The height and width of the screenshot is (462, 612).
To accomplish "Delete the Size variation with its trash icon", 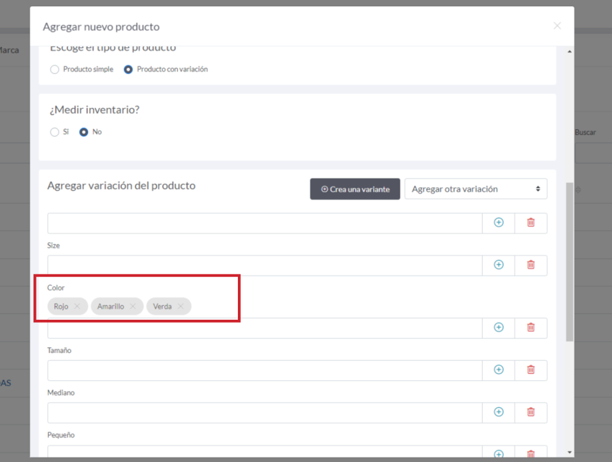I will (x=531, y=265).
